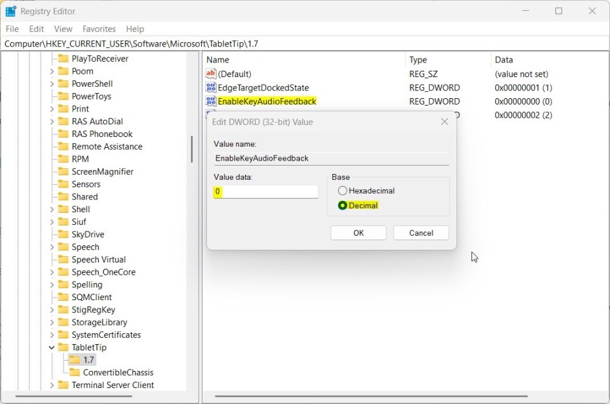Select the Spelling registry key
Viewport: 610px width, 404px height.
[87, 284]
